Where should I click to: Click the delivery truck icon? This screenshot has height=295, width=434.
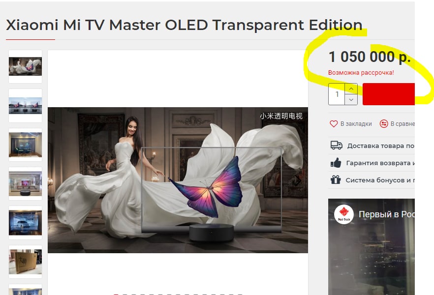pos(336,145)
